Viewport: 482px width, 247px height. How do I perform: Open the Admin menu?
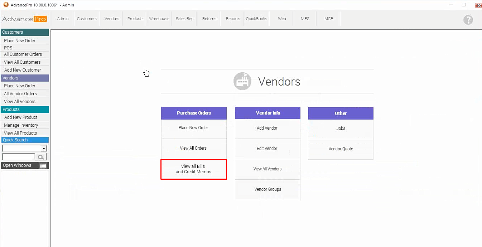click(63, 19)
